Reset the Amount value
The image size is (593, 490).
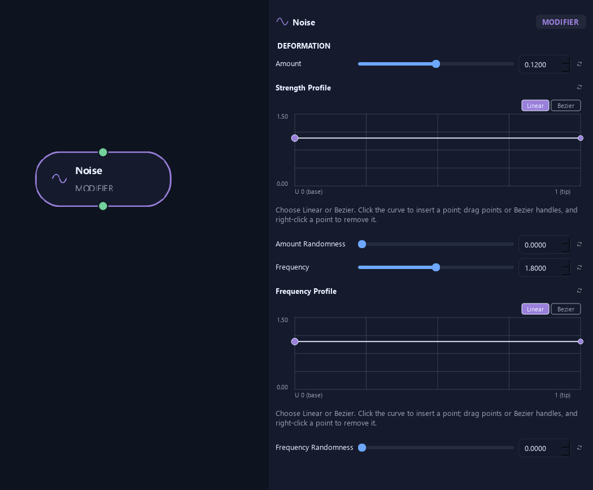click(x=579, y=64)
